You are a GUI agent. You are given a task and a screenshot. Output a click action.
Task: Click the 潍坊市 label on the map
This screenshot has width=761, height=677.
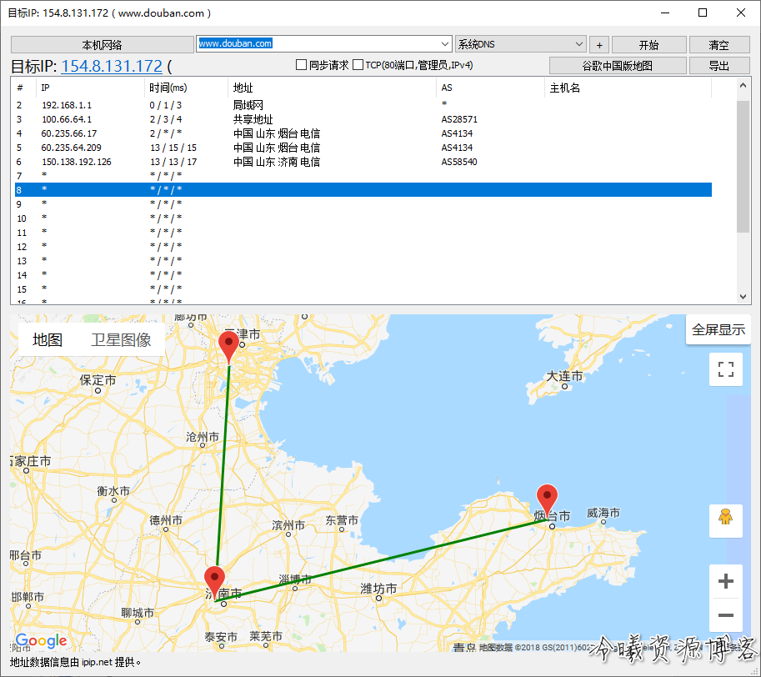378,589
